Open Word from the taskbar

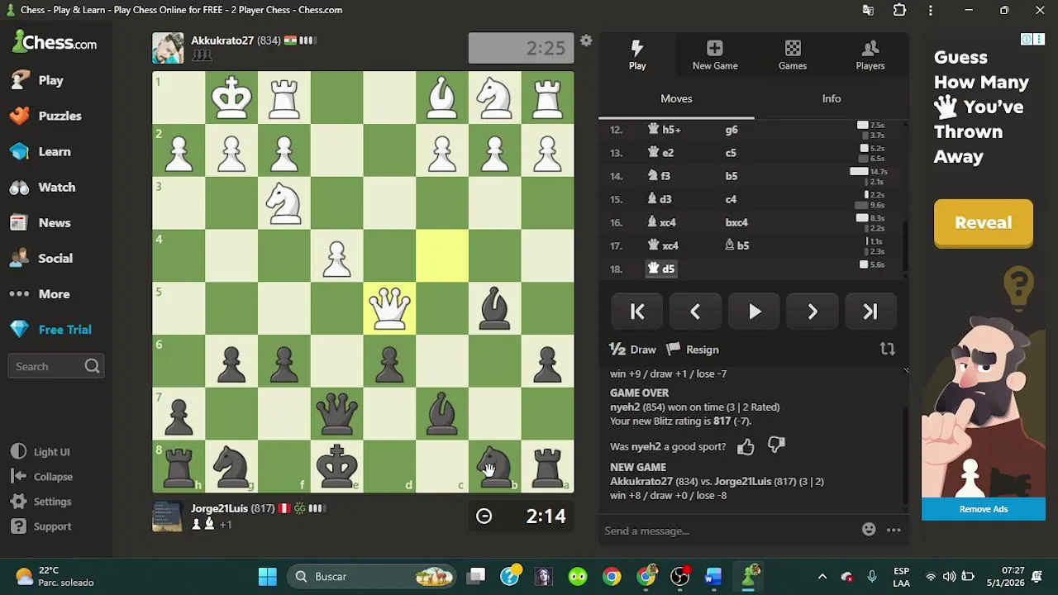click(x=713, y=576)
